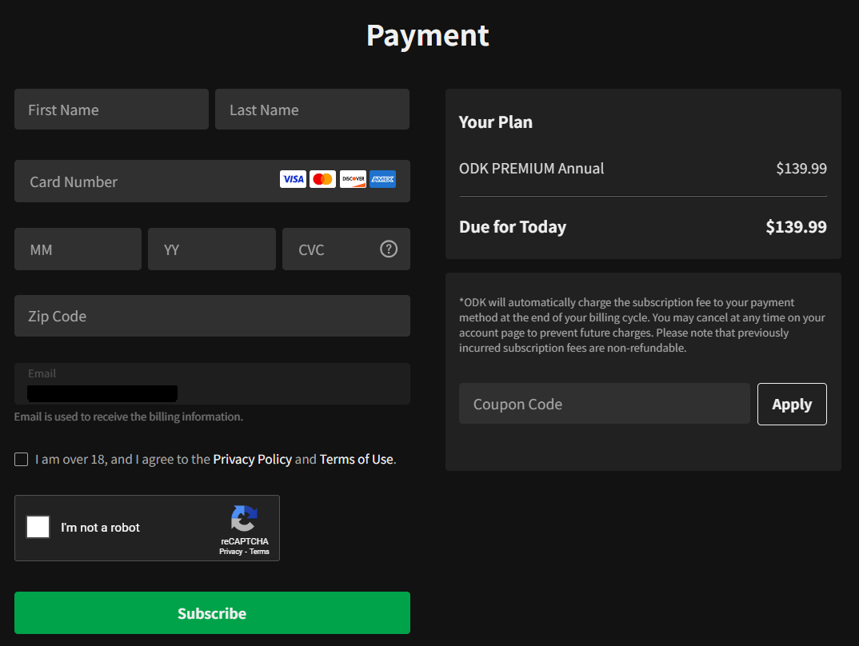Click the bold $139.99 total due amount
This screenshot has width=859, height=646.
pyautogui.click(x=796, y=226)
